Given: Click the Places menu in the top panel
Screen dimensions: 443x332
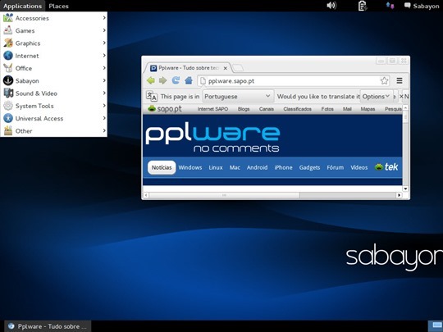Looking at the screenshot, I should coord(58,6).
